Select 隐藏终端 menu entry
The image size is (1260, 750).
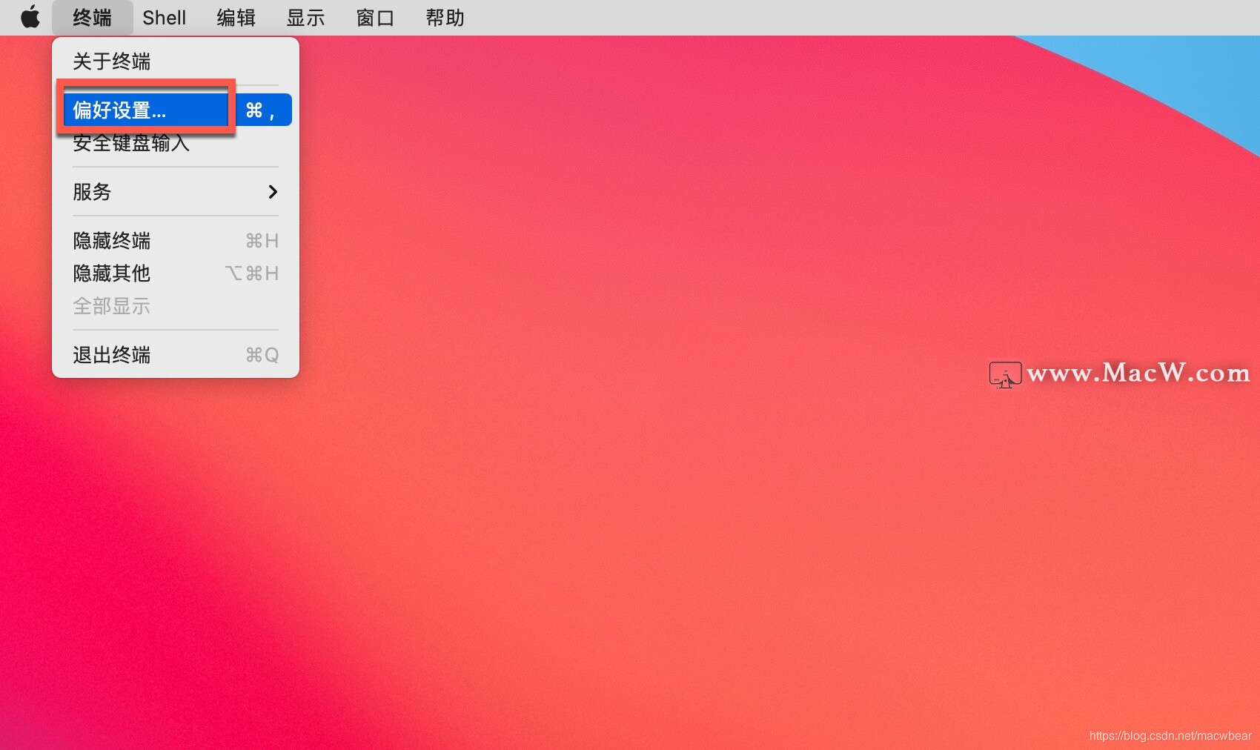[x=176, y=241]
